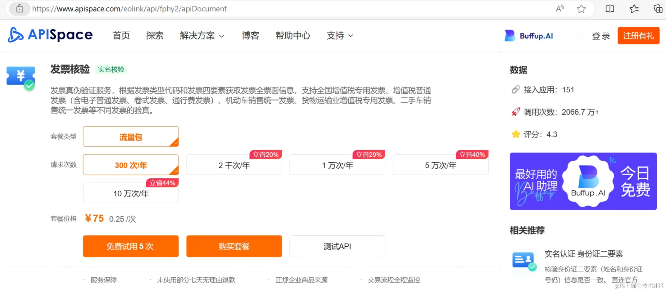
Task: Click the 立省20% discount badge
Action: click(x=265, y=154)
